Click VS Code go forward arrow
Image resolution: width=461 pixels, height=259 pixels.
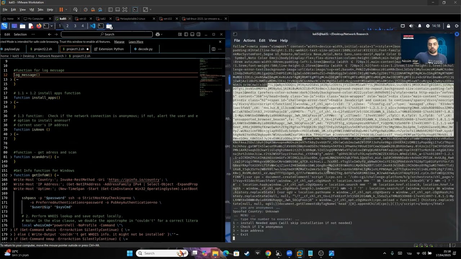tap(56, 34)
